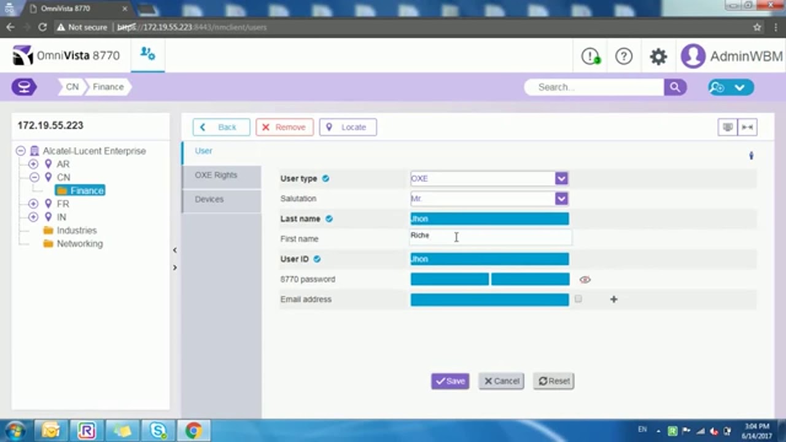Toggle checkbox next to Email address
Screen dimensions: 786x442
[578, 299]
